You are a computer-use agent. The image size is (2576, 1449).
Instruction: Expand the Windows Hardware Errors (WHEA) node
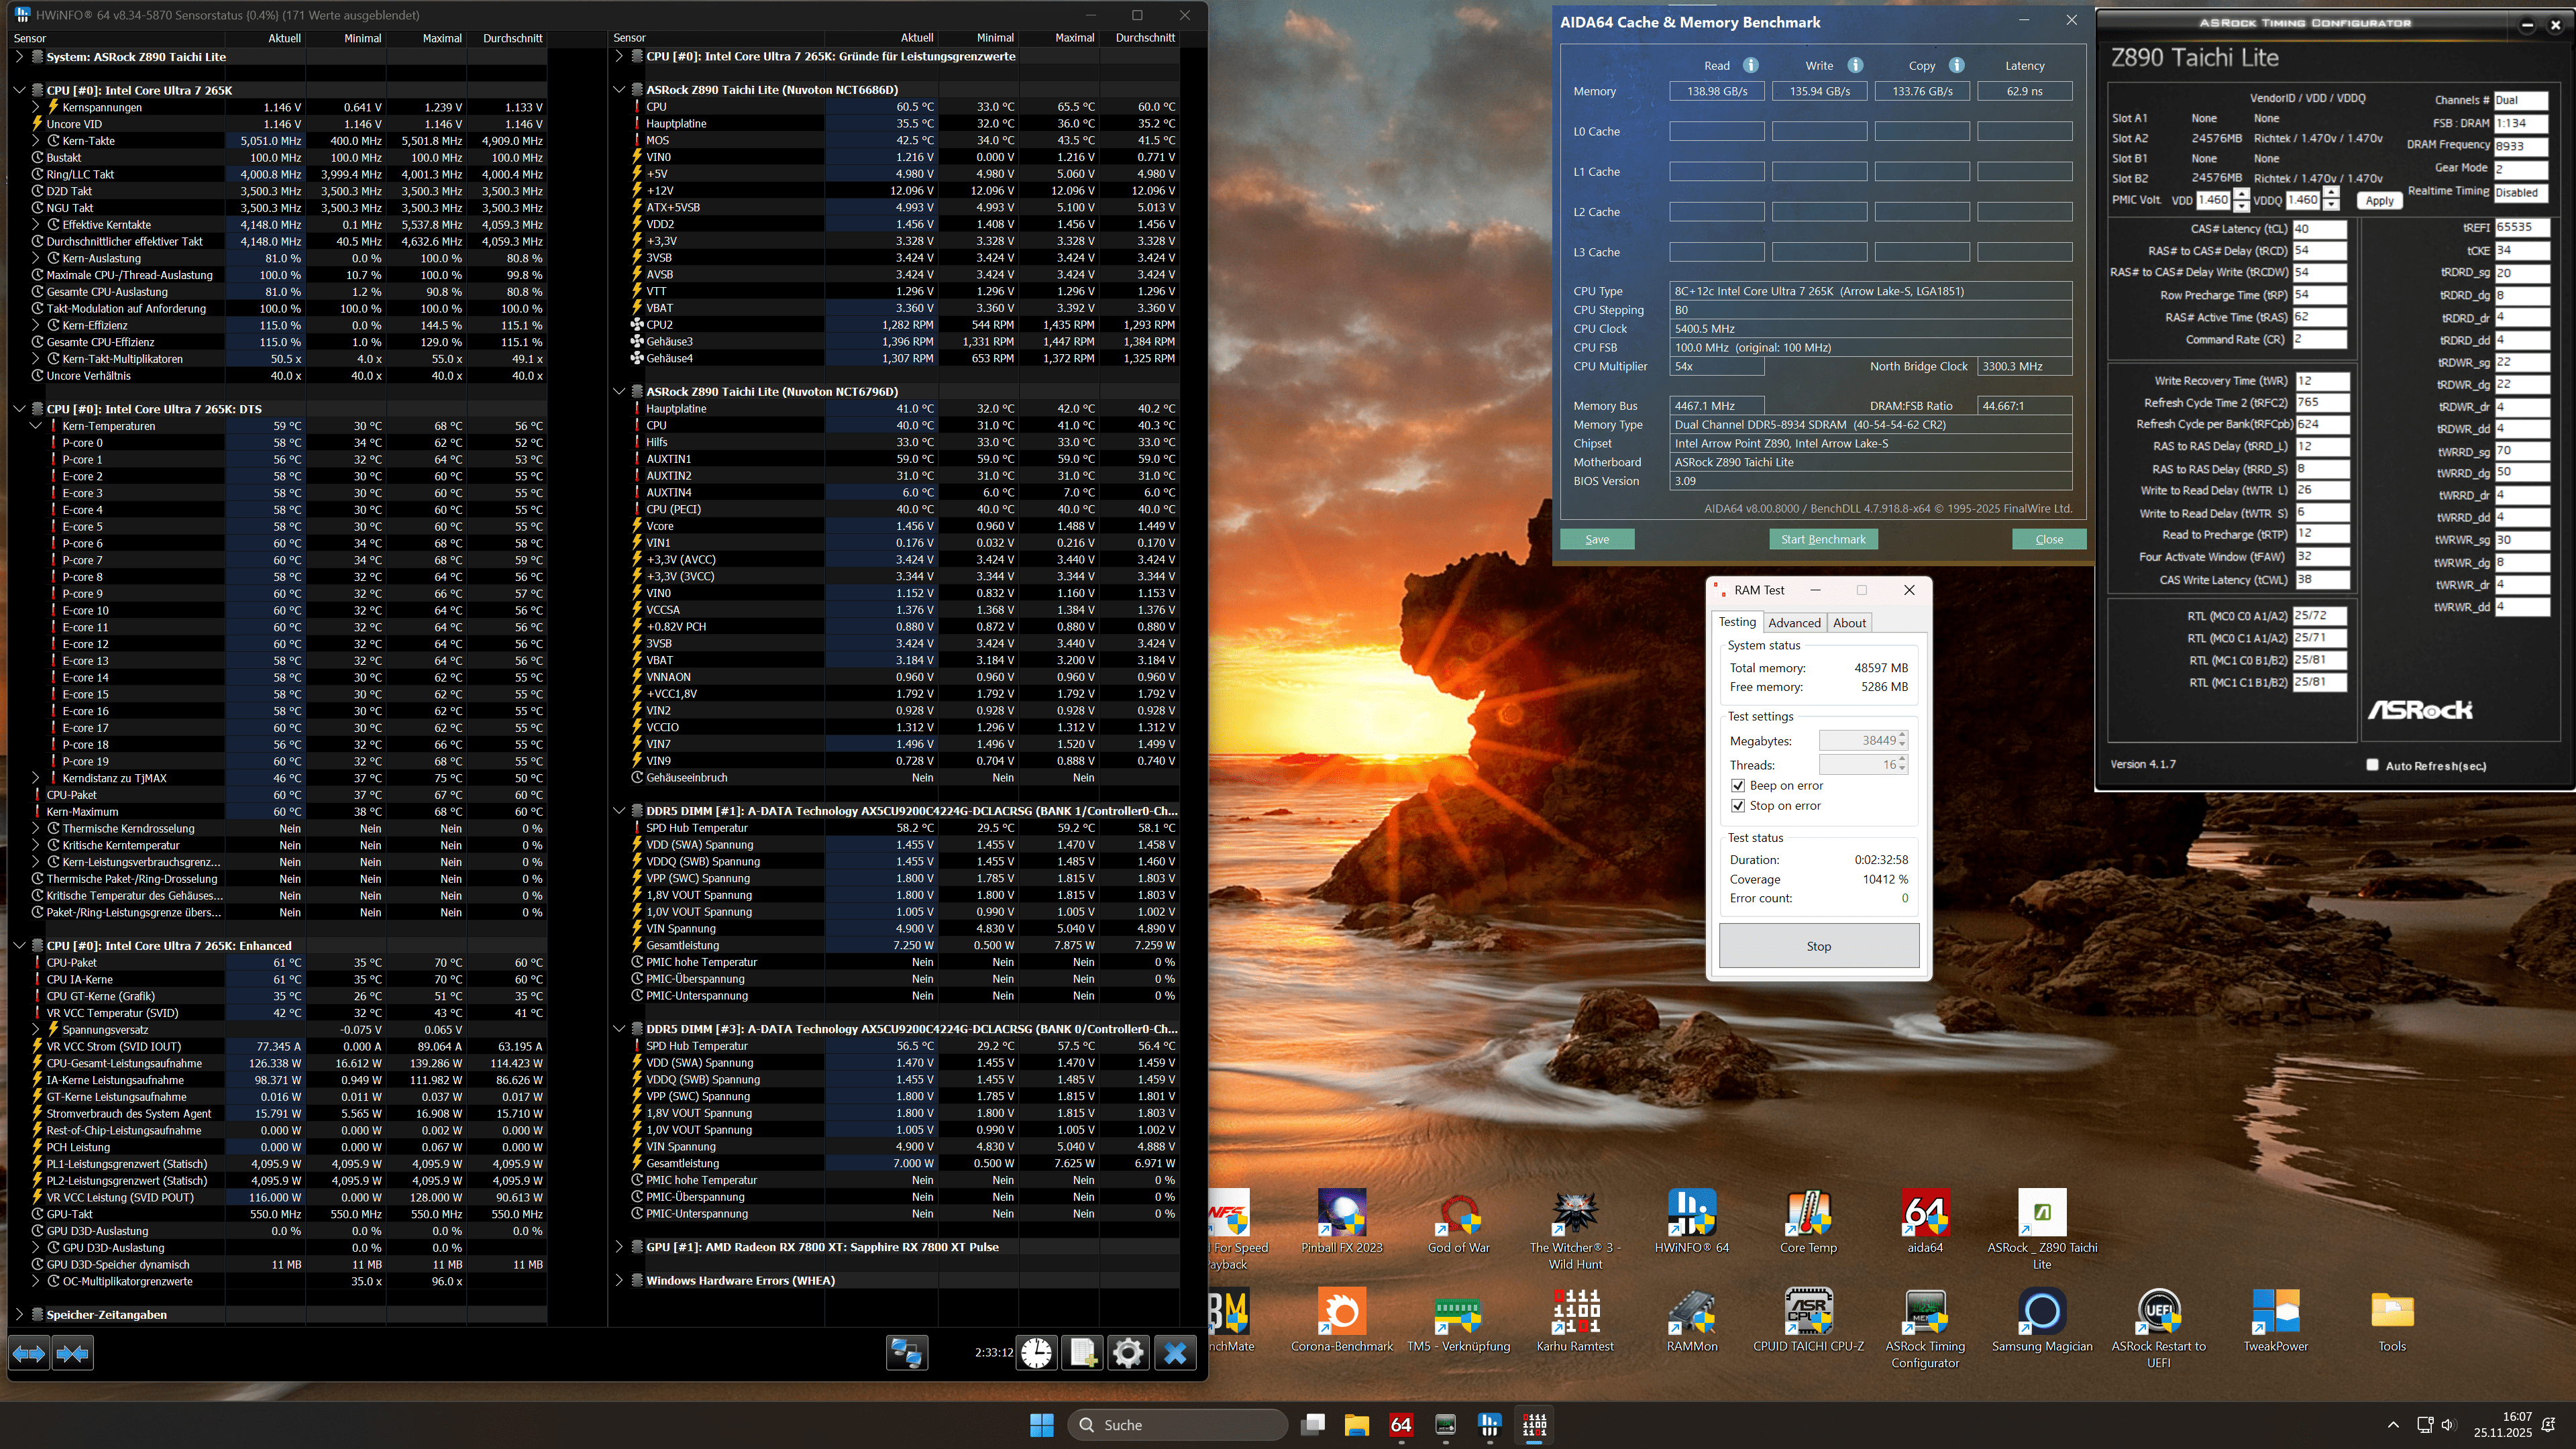click(x=619, y=1280)
